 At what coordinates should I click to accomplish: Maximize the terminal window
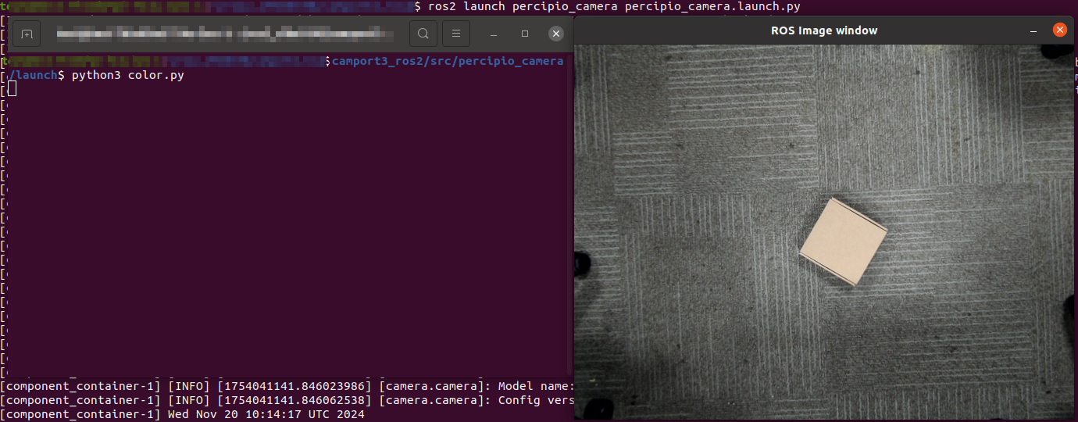tap(525, 34)
